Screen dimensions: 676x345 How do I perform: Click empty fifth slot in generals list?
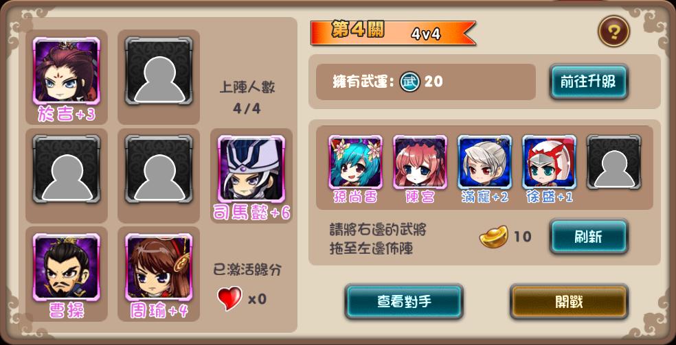(x=614, y=162)
